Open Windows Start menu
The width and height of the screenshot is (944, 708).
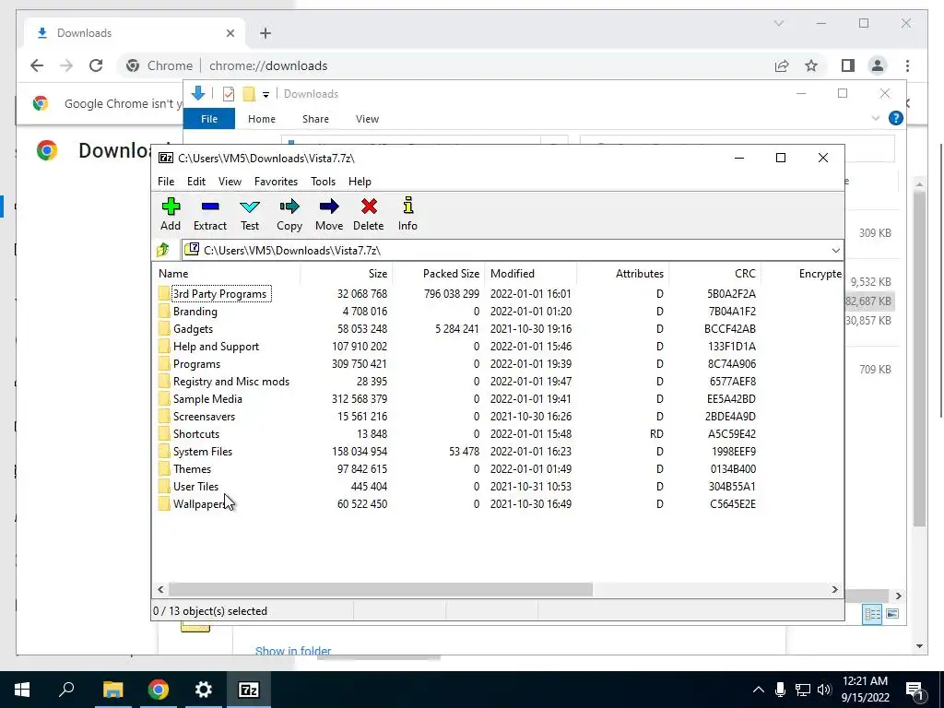point(22,690)
